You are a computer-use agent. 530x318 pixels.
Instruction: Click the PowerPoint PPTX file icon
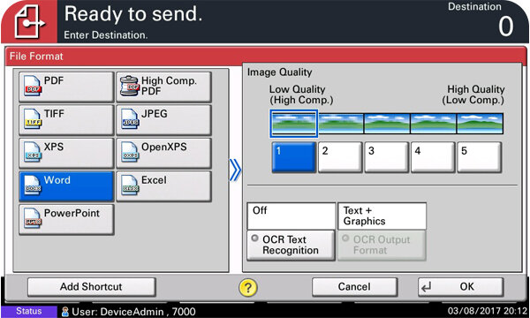(x=33, y=218)
